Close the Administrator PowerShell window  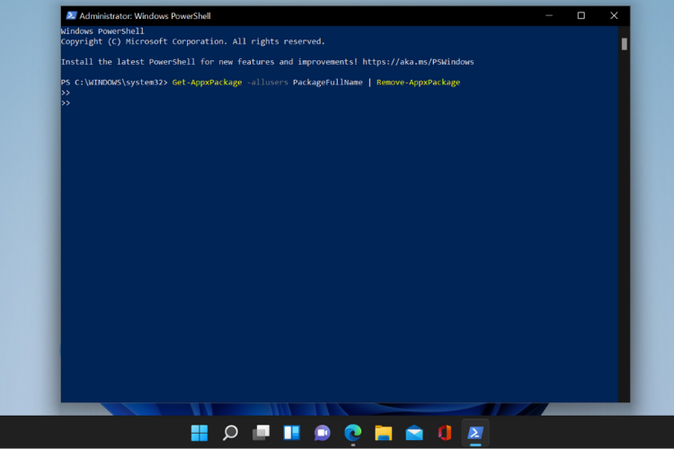coord(614,15)
